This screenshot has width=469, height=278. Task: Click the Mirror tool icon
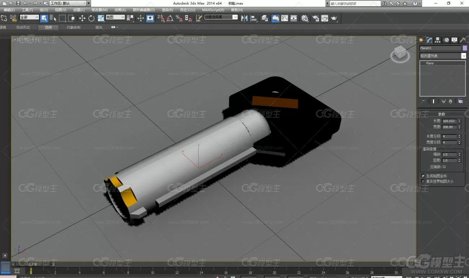tap(245, 18)
